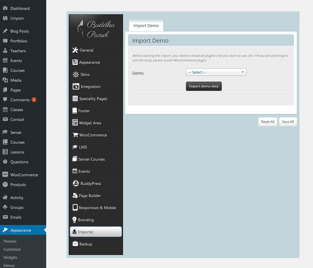Click the Demo dropdown arrow

[x=243, y=72]
